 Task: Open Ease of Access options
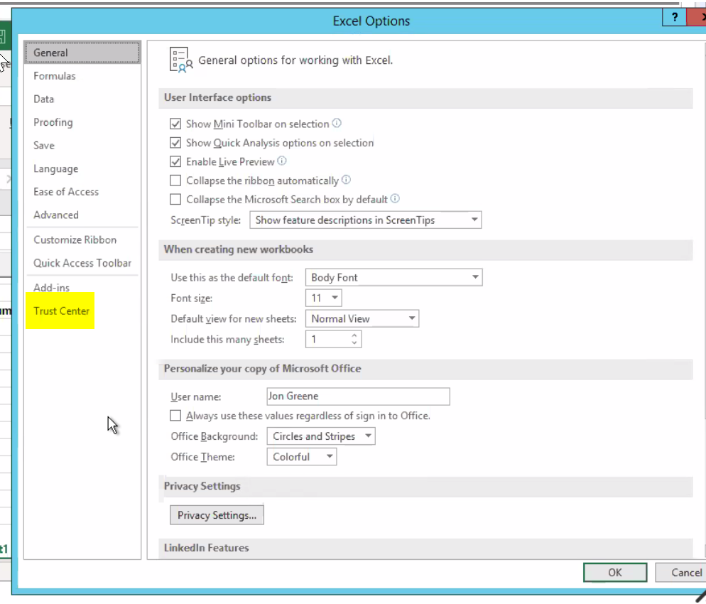(x=82, y=192)
